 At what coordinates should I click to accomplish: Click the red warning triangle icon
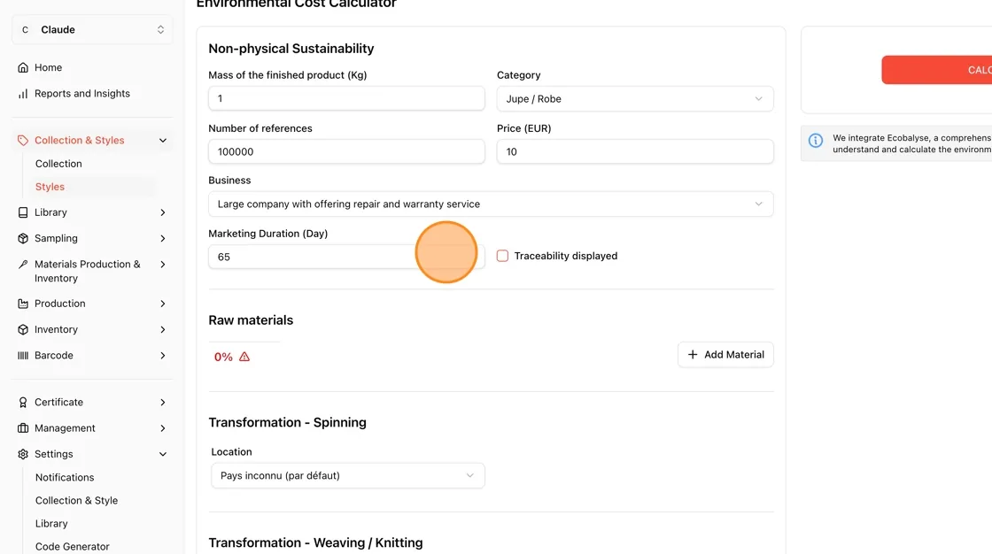[x=244, y=357]
